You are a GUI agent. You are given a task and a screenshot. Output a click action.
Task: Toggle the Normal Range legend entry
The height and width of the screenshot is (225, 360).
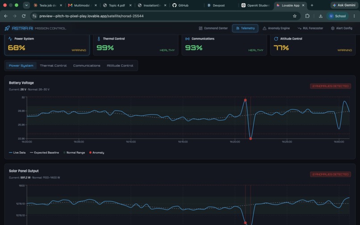(x=74, y=153)
